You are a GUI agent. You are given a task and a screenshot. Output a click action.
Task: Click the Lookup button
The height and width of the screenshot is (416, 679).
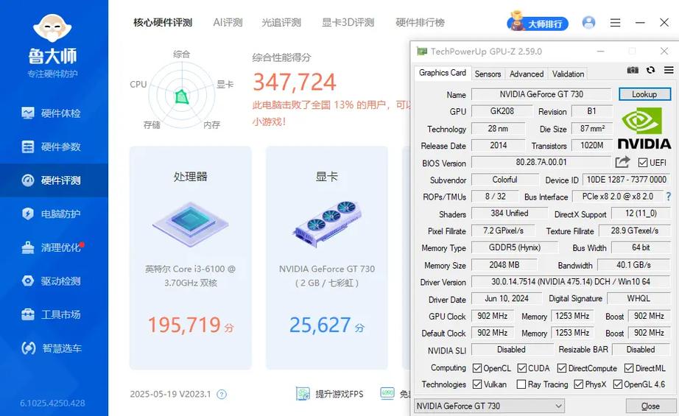(644, 94)
